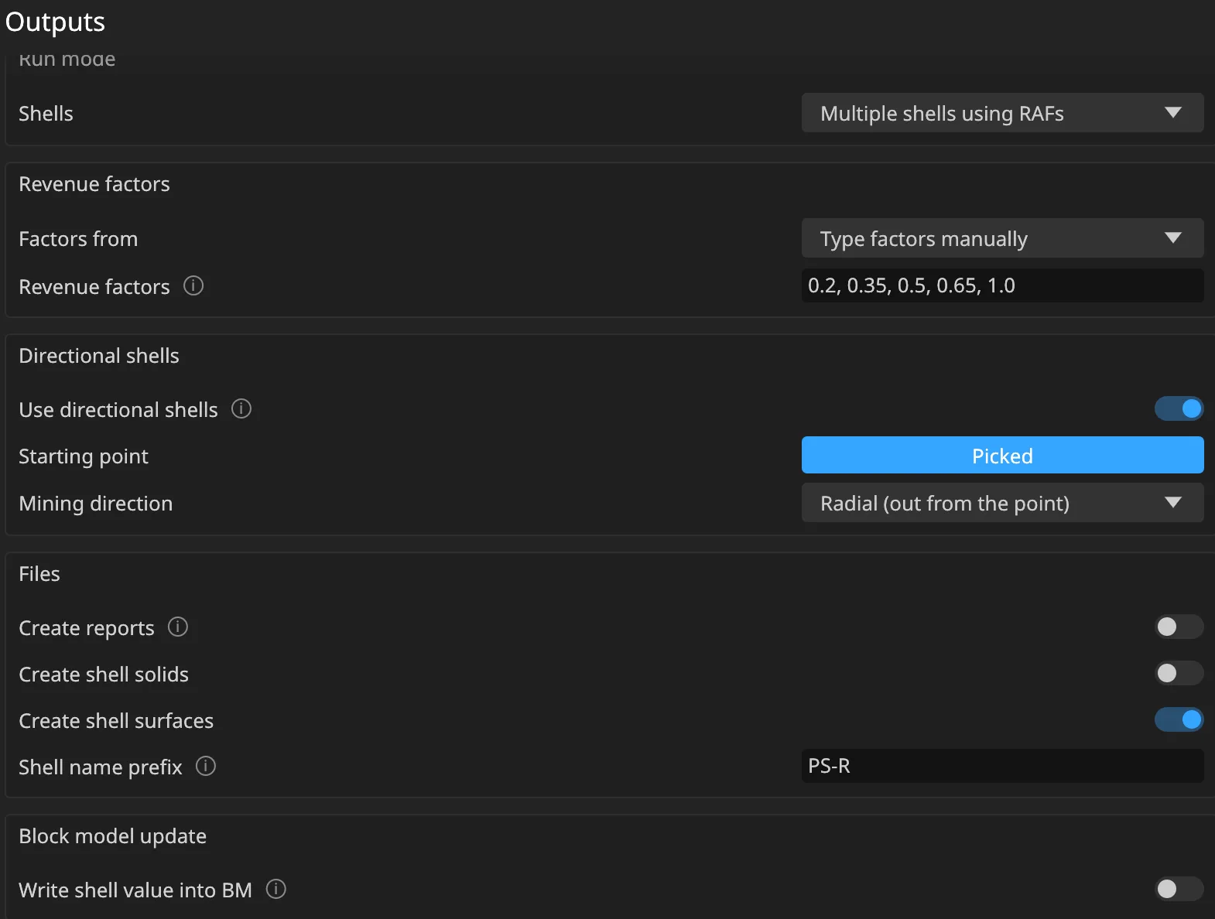1215x919 pixels.
Task: Click the Create shell solids label
Action: tap(104, 675)
